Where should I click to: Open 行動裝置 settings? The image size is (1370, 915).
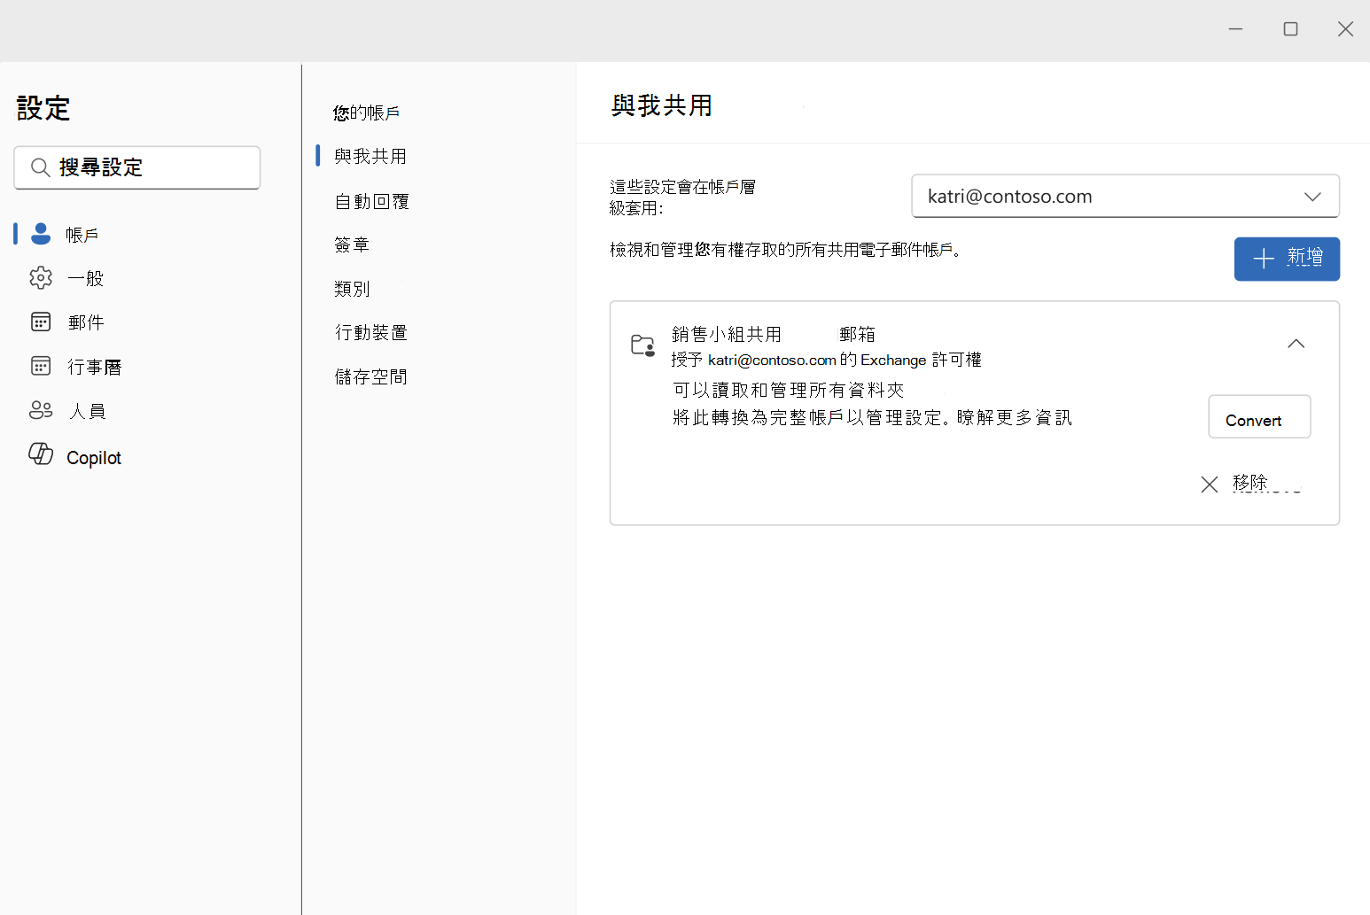tap(371, 332)
